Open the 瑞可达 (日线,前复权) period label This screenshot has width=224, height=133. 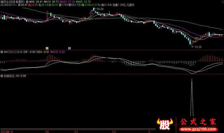point(12,2)
